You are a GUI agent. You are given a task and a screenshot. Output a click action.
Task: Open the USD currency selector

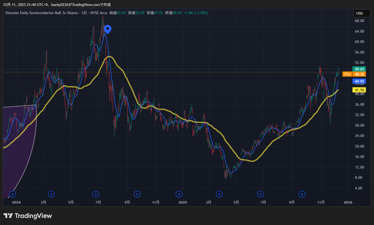(x=361, y=13)
